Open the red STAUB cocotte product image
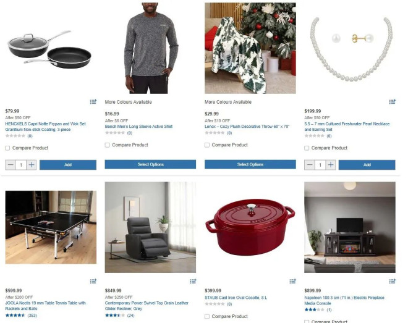408x323 pixels. click(250, 227)
